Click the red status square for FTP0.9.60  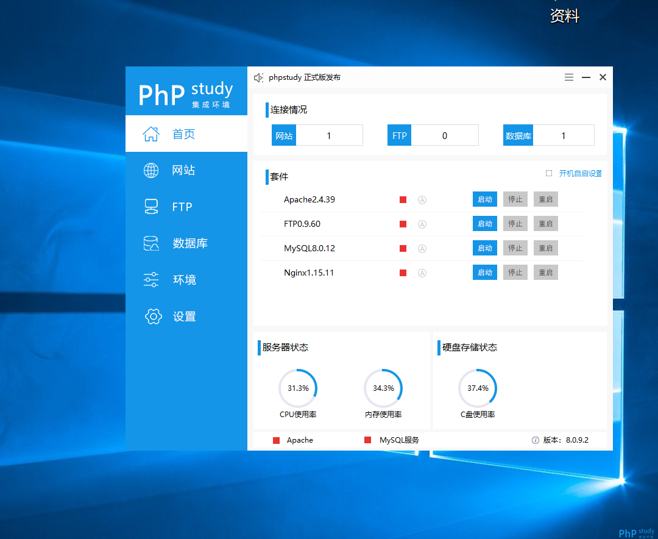click(403, 224)
